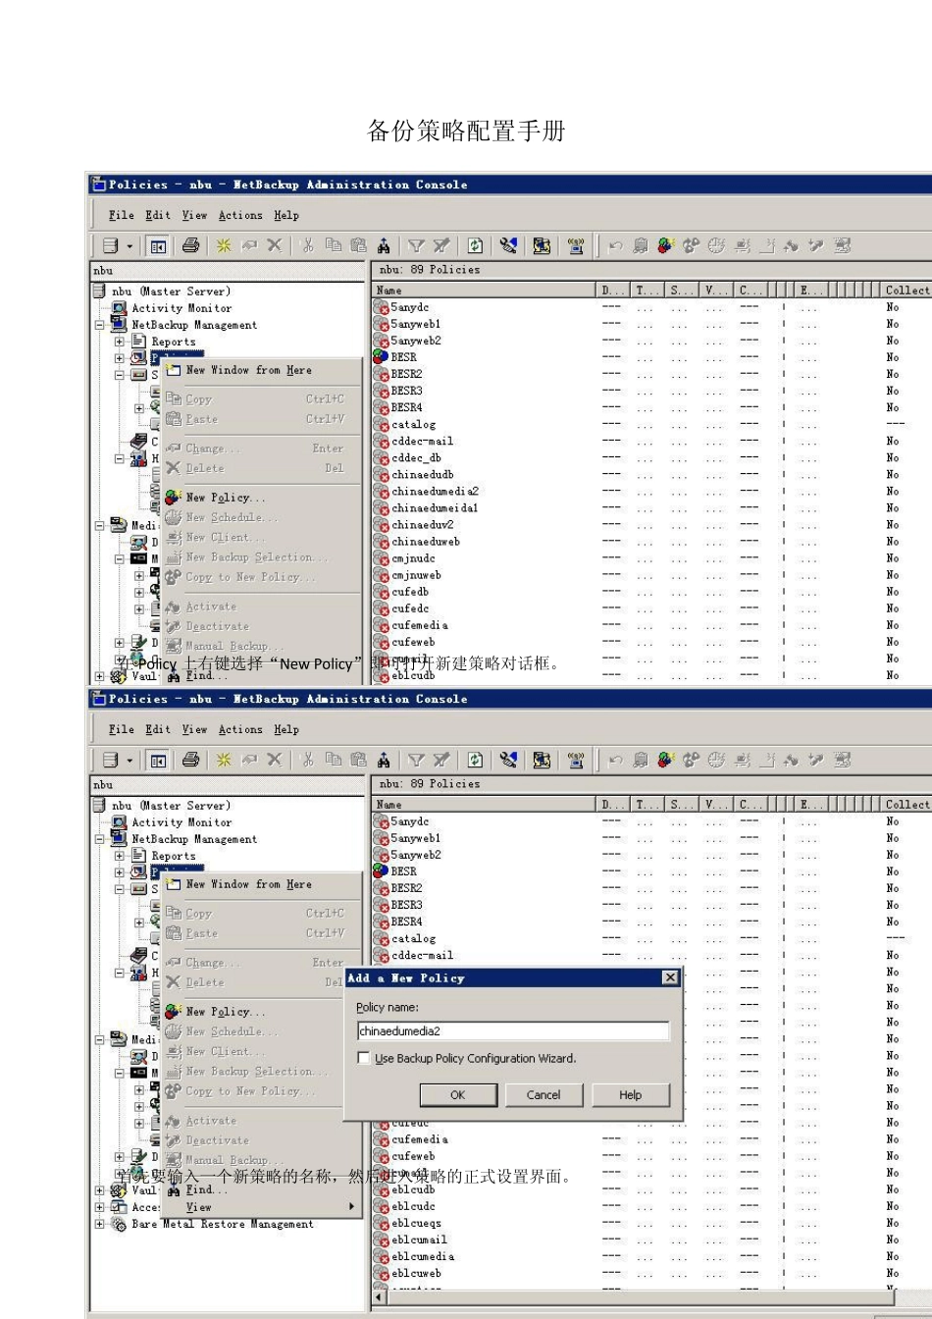Click the binoculars find icon in the lower toolbar
The height and width of the screenshot is (1319, 932).
tap(384, 760)
